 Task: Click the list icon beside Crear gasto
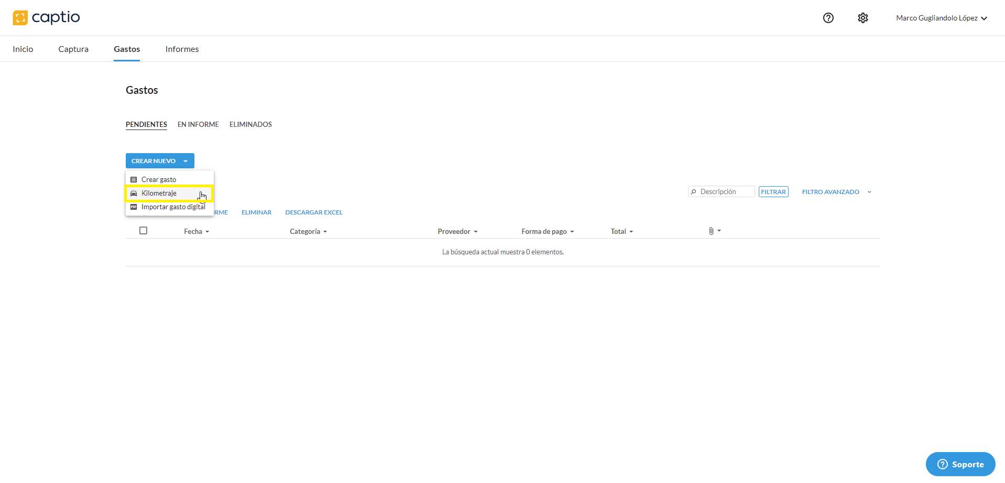(134, 179)
